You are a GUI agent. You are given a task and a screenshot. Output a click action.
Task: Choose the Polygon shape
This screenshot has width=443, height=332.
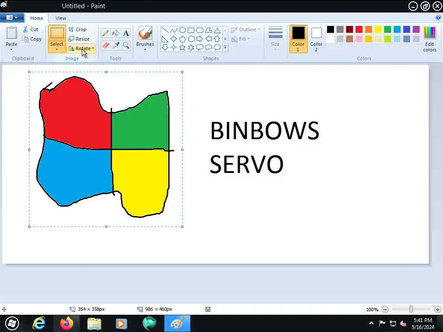pos(209,30)
